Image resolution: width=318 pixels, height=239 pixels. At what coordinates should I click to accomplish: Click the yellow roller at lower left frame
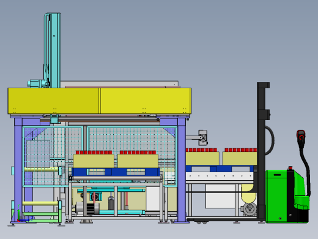(x=40, y=203)
